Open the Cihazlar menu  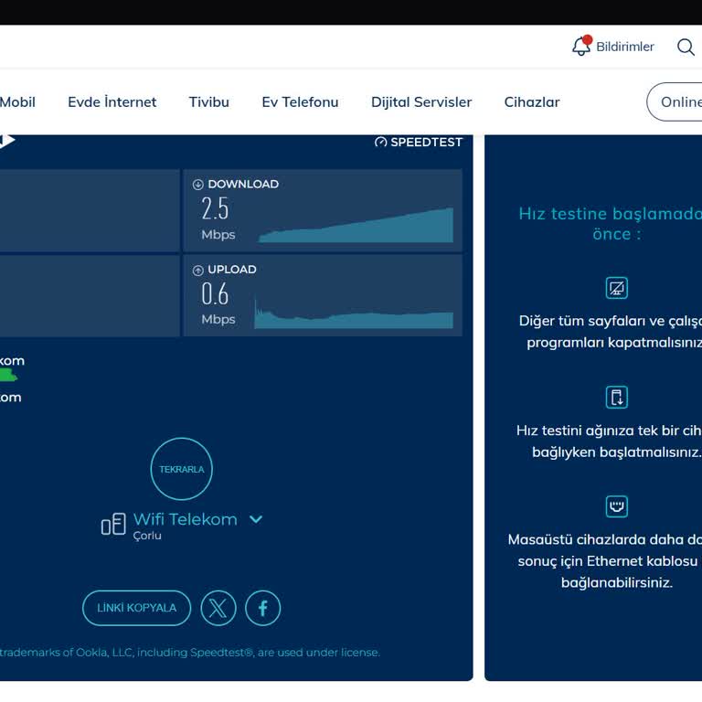(532, 102)
